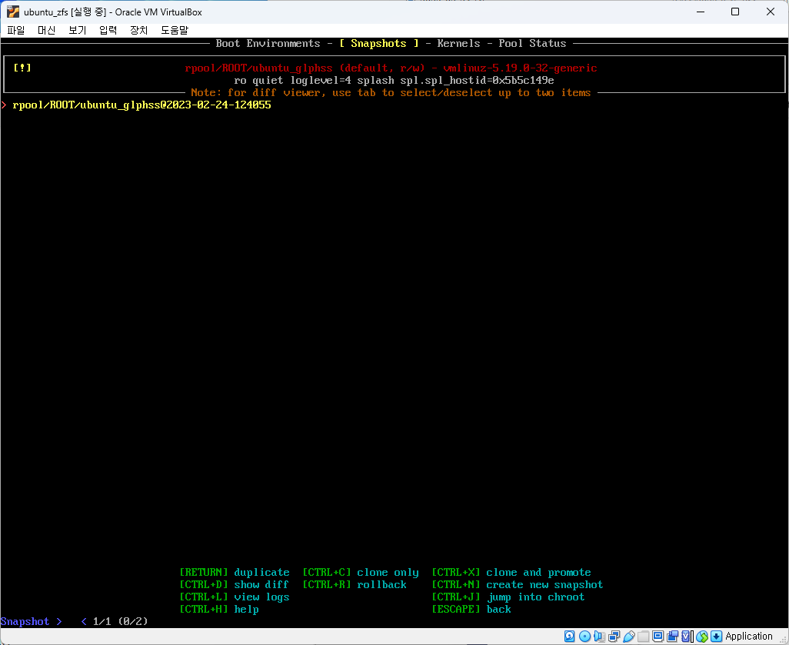Open the 머신 menu

47,30
